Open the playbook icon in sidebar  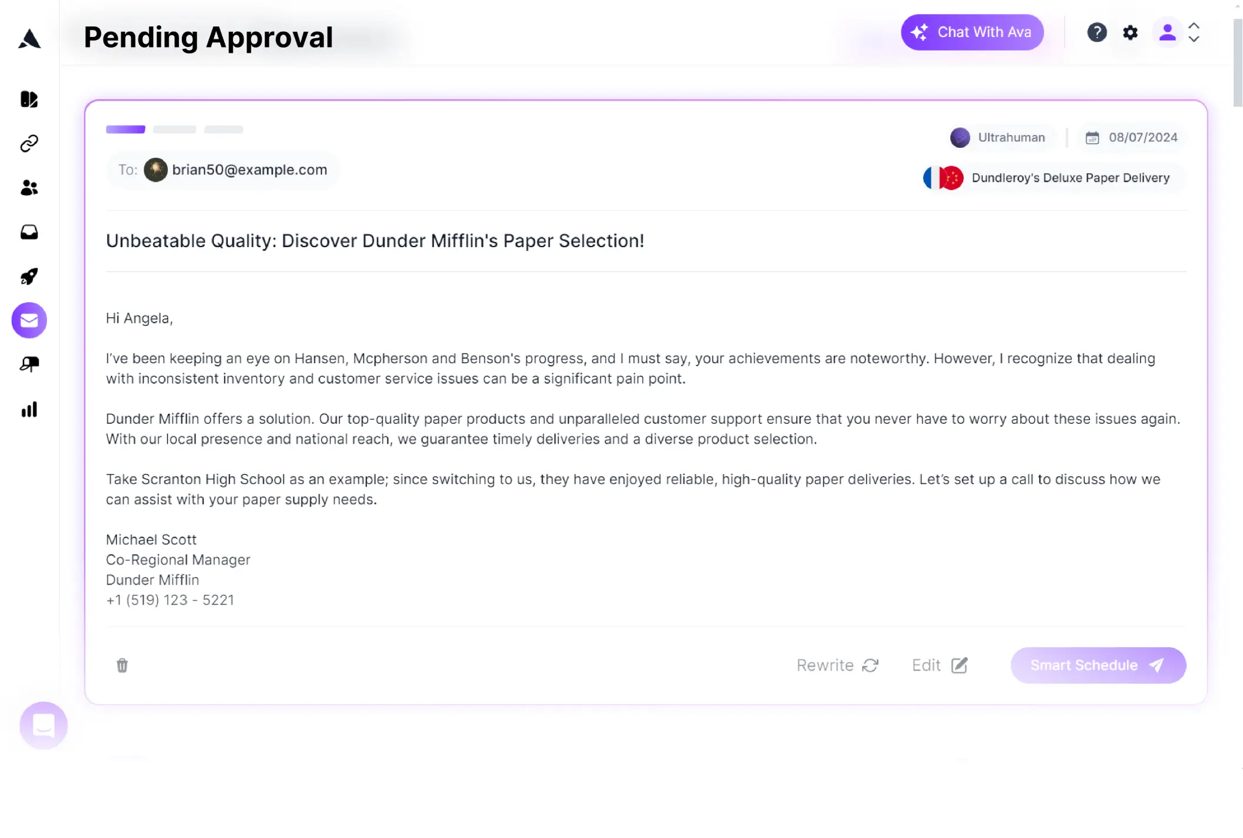coord(29,99)
